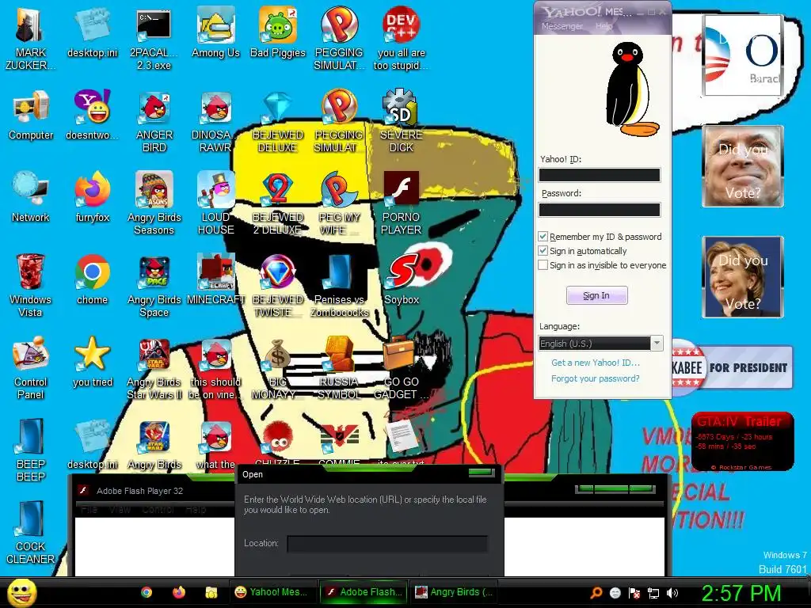Click the Yahoo! ID input field
The height and width of the screenshot is (608, 811).
click(600, 175)
